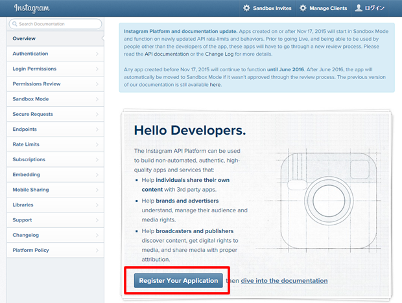Click the magnifier icon in search box
402x303 pixels.
[15, 24]
